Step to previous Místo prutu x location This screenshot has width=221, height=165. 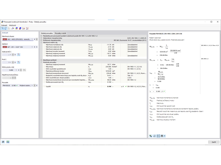[19, 70]
